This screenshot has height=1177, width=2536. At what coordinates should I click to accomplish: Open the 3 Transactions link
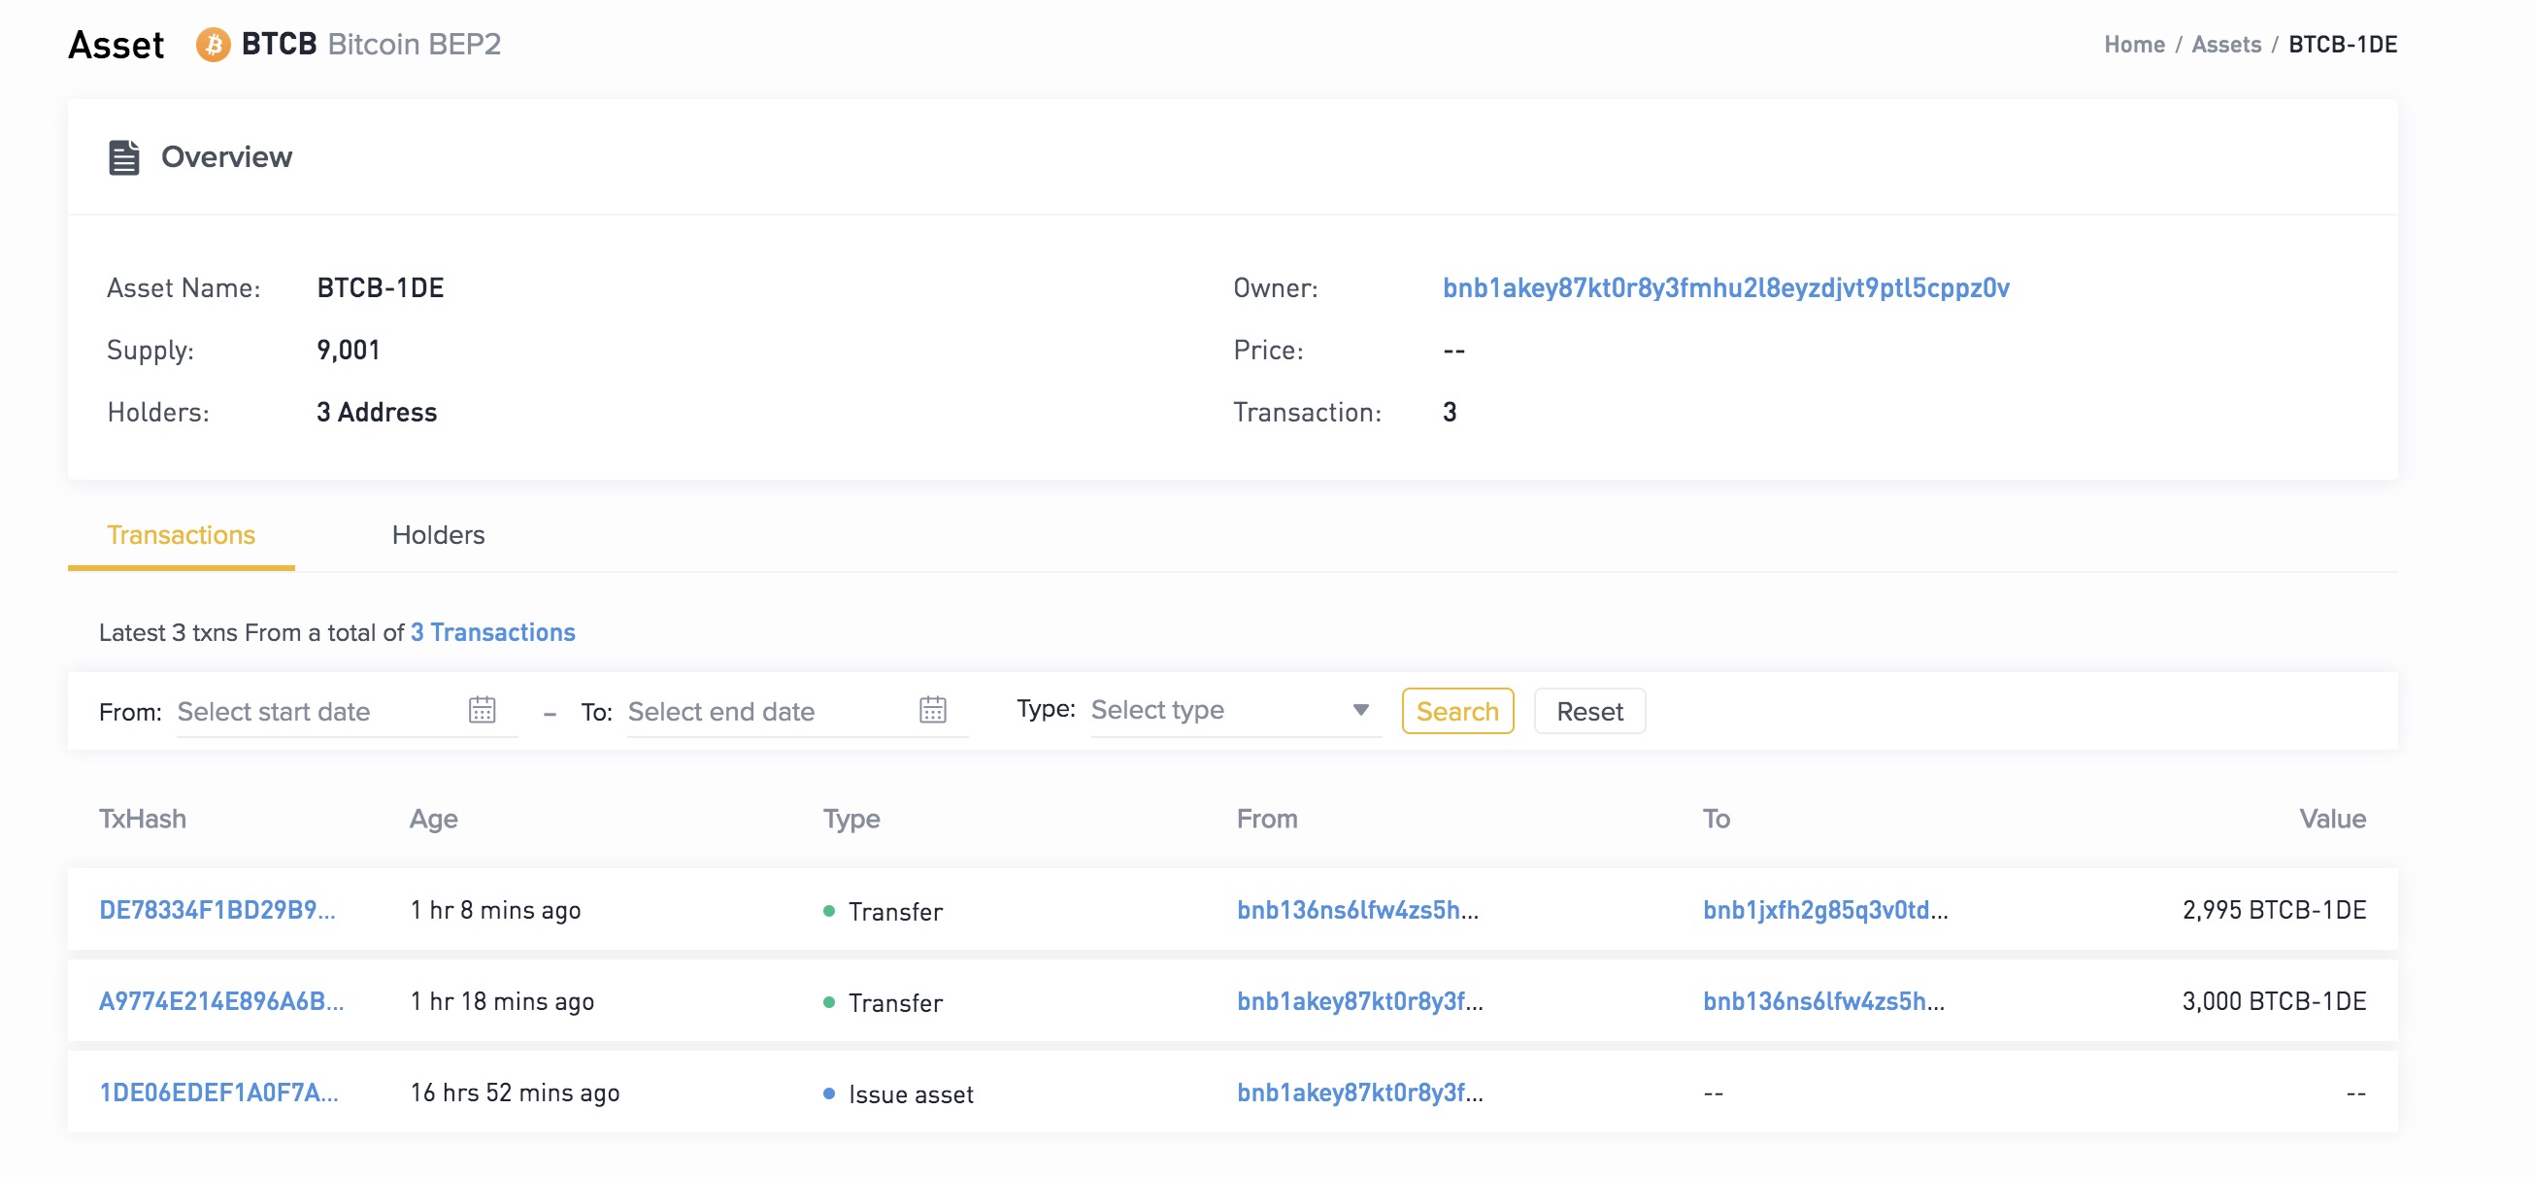[492, 632]
